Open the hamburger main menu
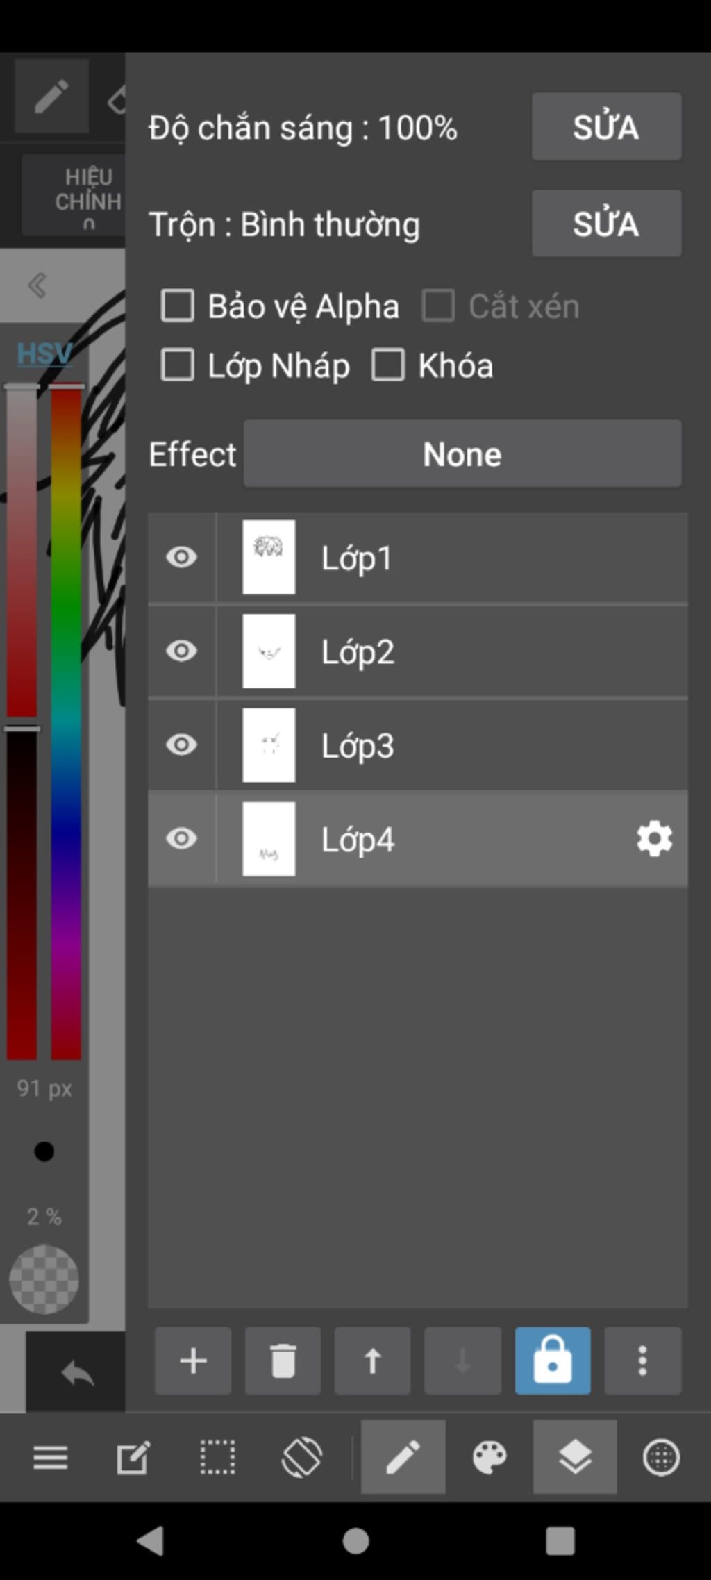The height and width of the screenshot is (1580, 711). pyautogui.click(x=51, y=1457)
